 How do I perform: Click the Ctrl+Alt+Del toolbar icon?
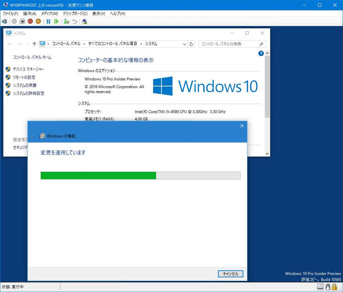pos(4,21)
